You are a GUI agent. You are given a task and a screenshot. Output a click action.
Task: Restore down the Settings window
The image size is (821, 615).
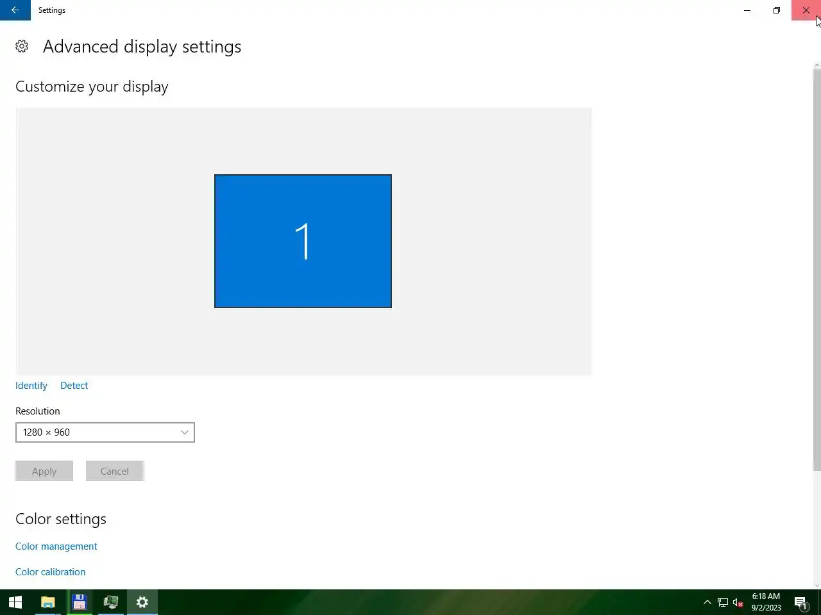777,10
